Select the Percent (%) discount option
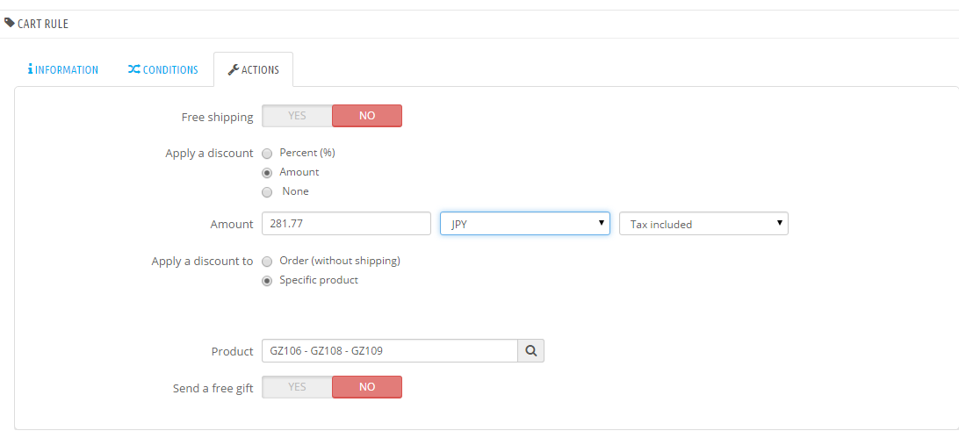This screenshot has width=959, height=438. [267, 153]
